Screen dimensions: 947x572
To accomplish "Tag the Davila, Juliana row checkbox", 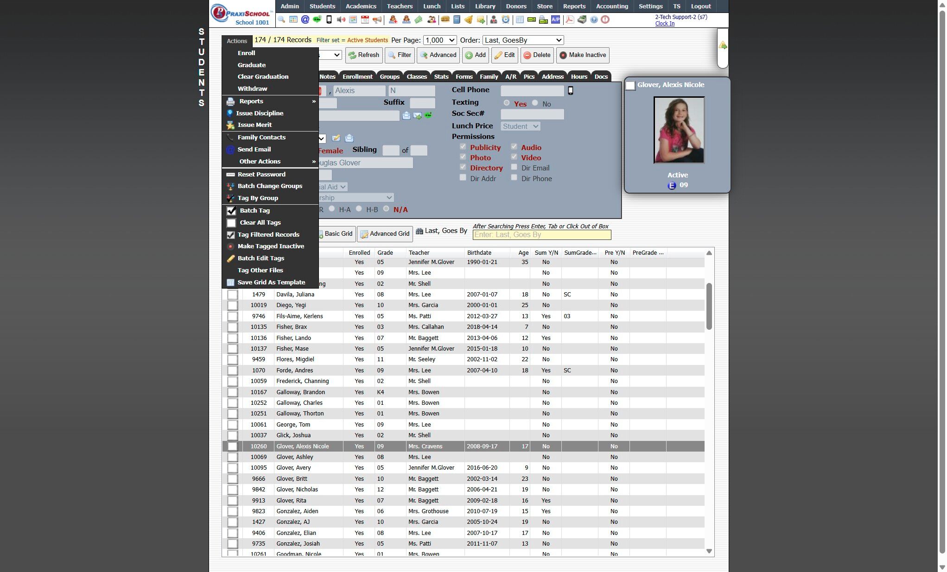I will (232, 295).
